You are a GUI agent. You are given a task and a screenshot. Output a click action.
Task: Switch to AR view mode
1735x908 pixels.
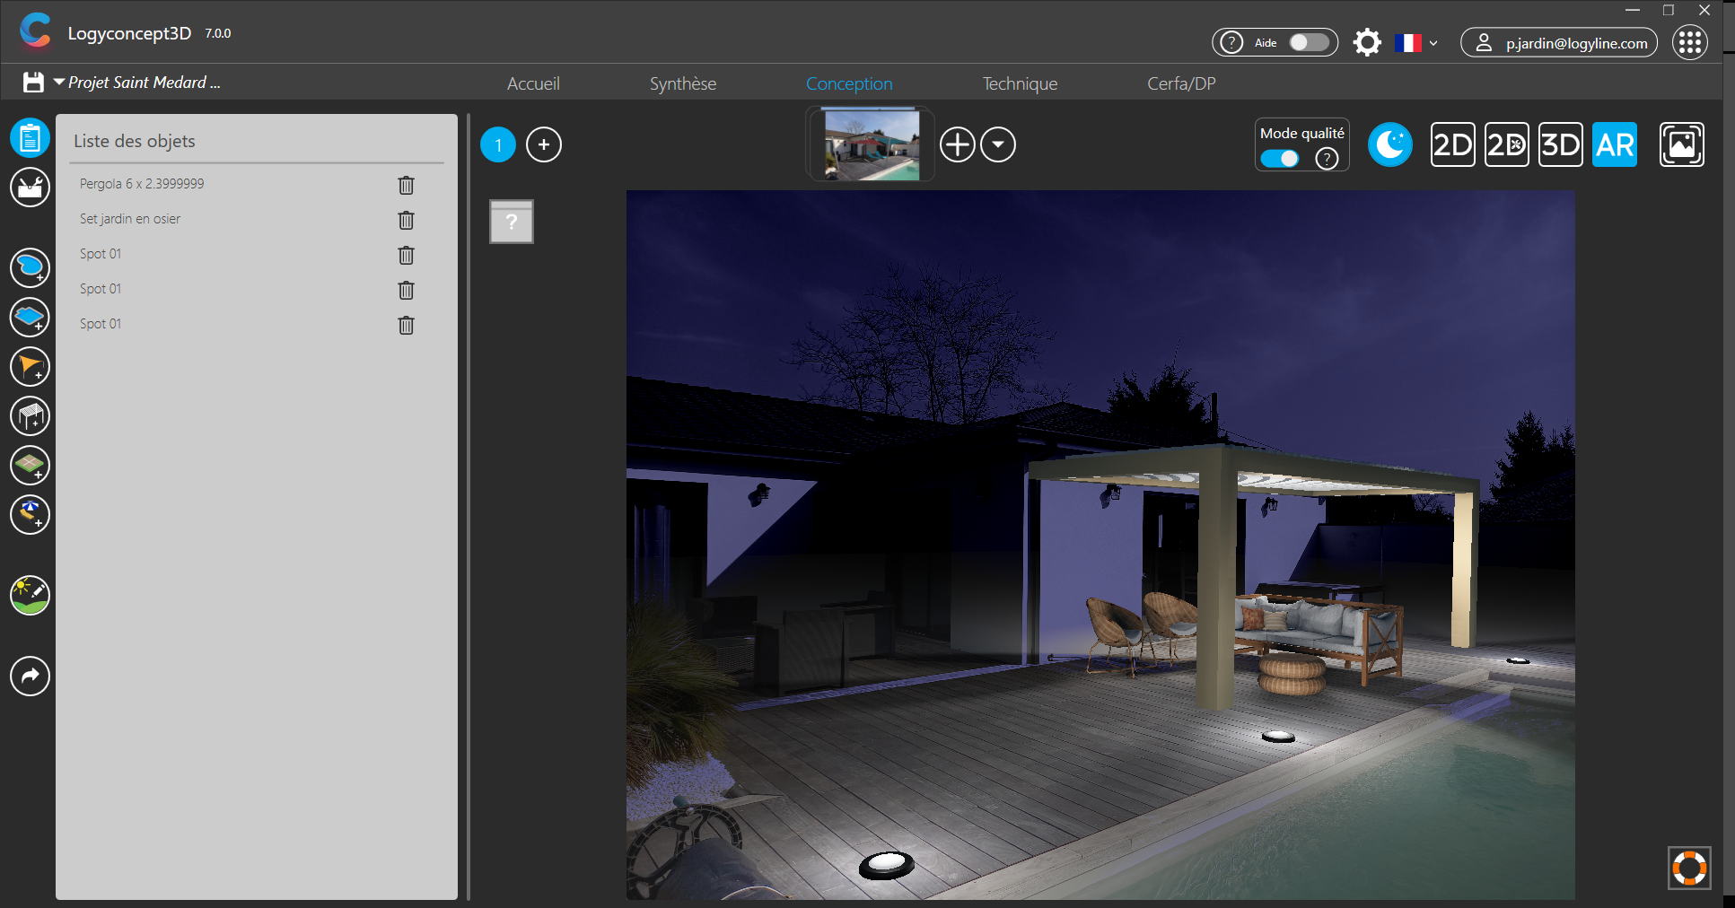[1615, 144]
